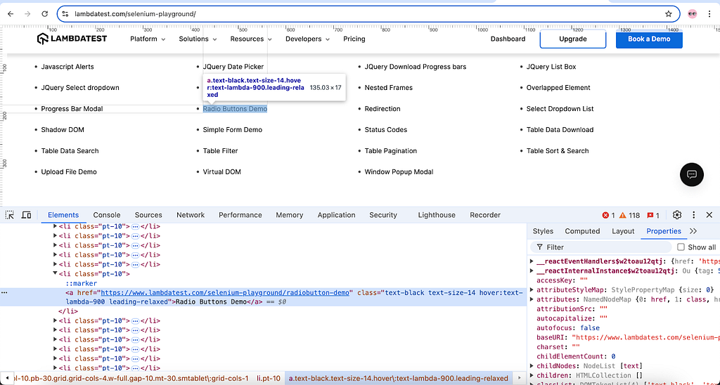Expand the attributes NamedNodeMap property
Image resolution: width=720 pixels, height=385 pixels.
point(532,299)
